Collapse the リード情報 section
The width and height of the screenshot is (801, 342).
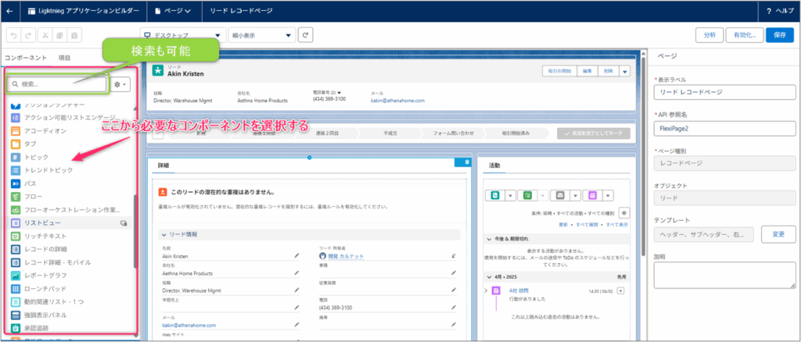point(164,234)
